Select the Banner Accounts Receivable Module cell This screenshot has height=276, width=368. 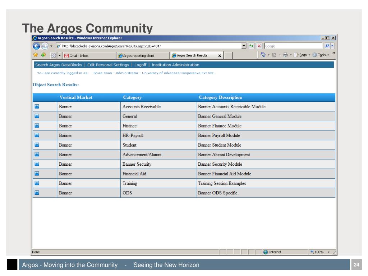click(266, 106)
